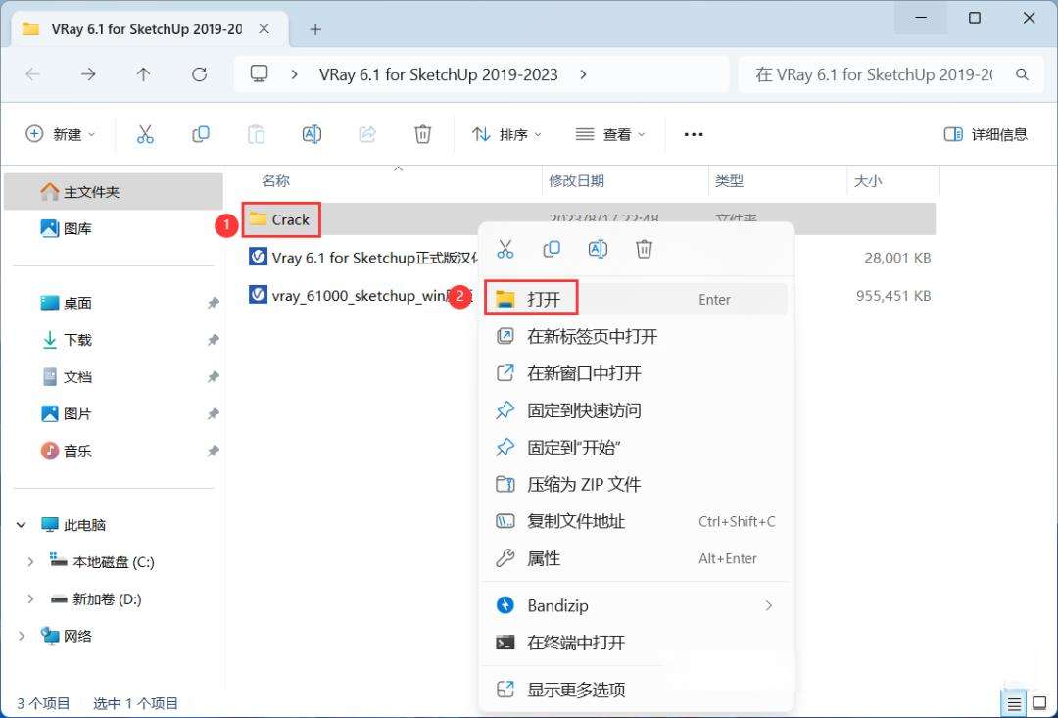Screen dimensions: 1058x718
Task: Choose 显示更多选项
Action: point(636,690)
